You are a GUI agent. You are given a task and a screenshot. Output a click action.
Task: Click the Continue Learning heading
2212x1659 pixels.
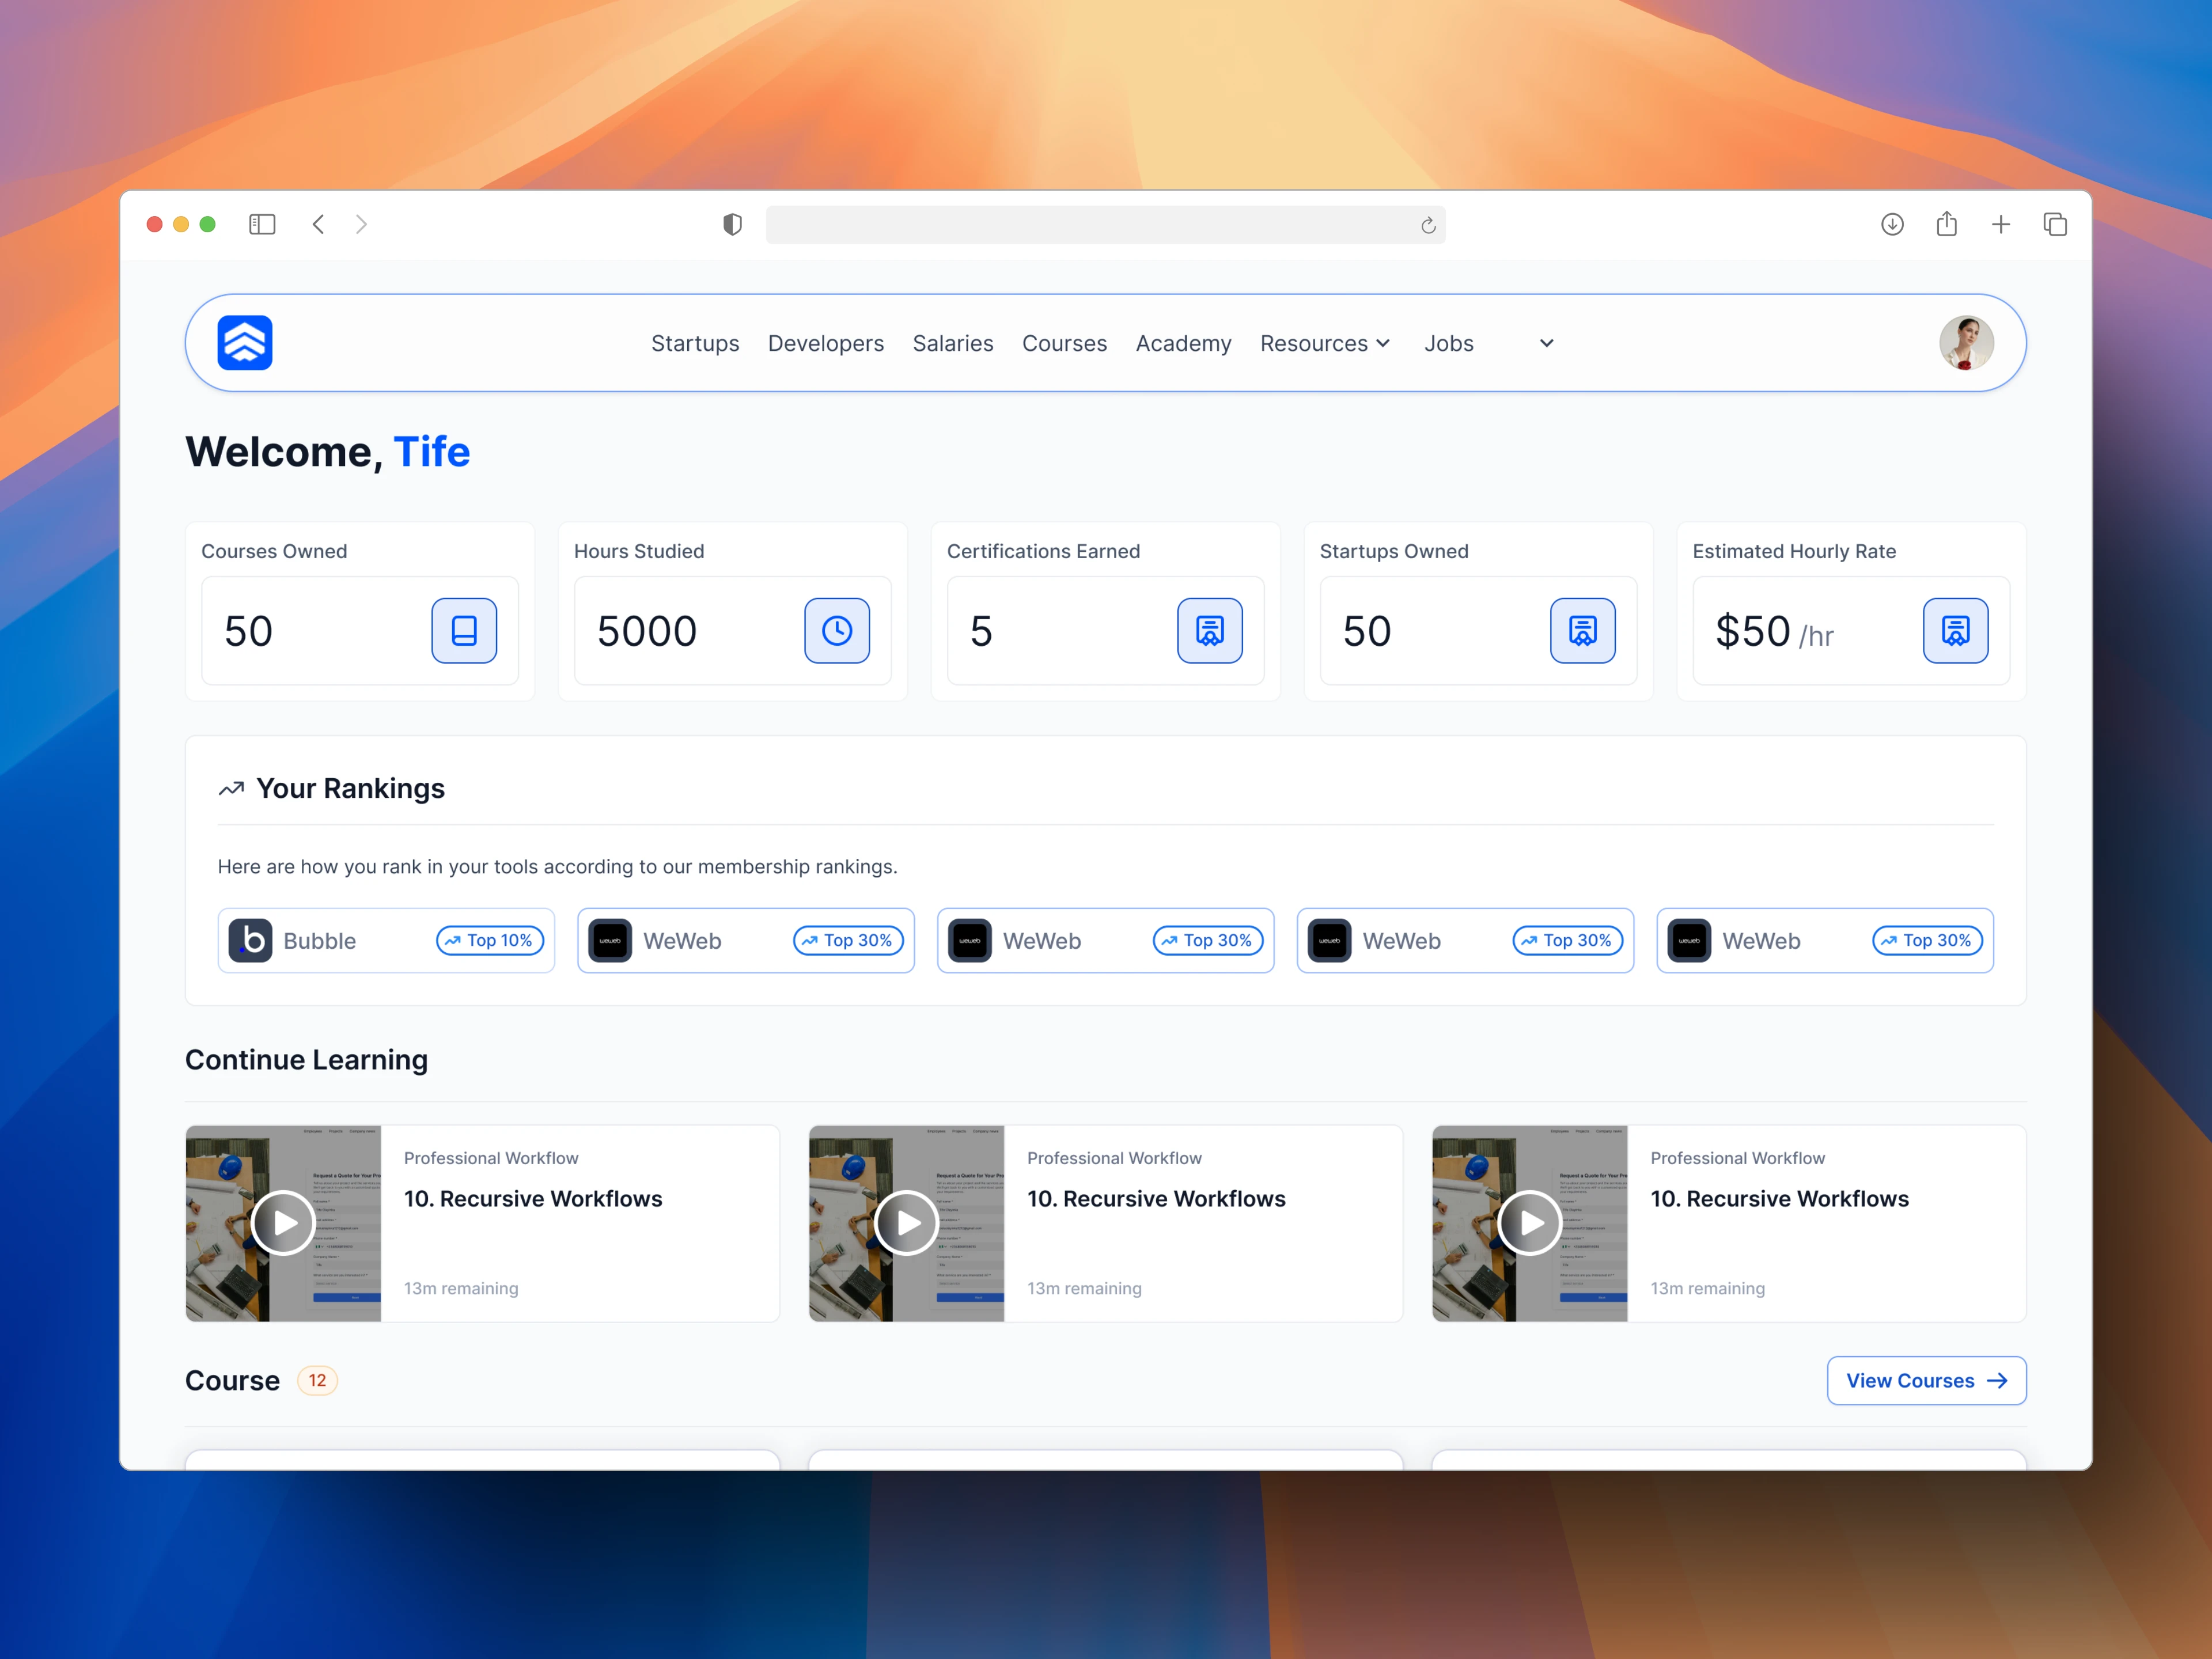306,1060
